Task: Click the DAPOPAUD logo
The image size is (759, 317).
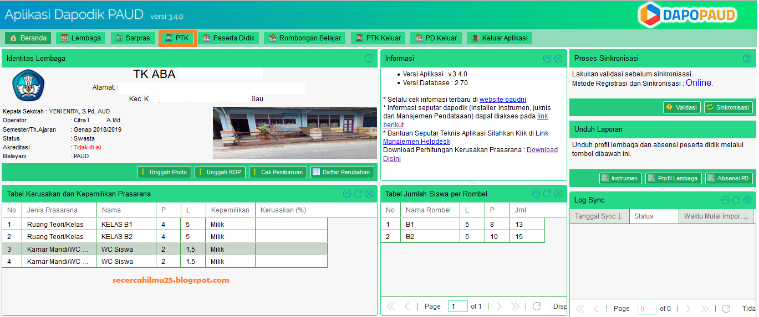Action: (686, 15)
